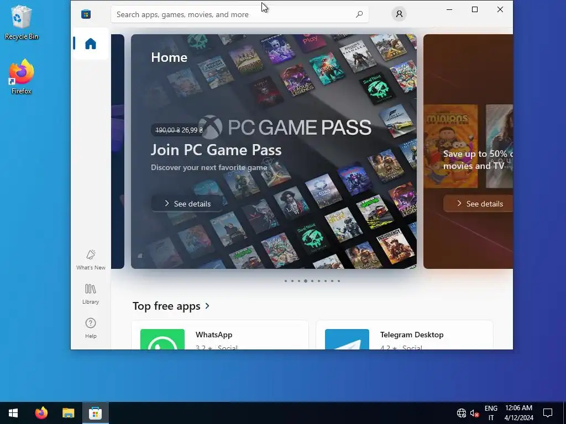Viewport: 566px width, 424px height.
Task: Select the fifth carousel page dot
Action: coord(312,281)
